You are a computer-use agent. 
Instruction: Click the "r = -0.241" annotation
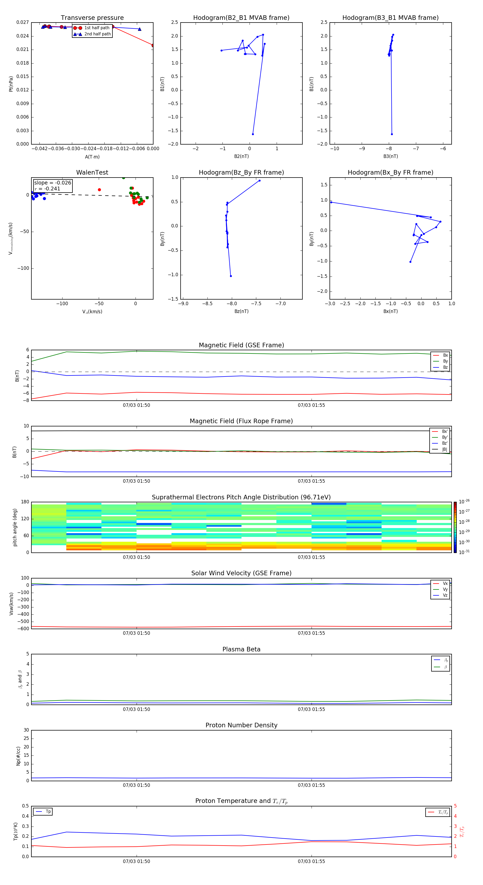[47, 189]
